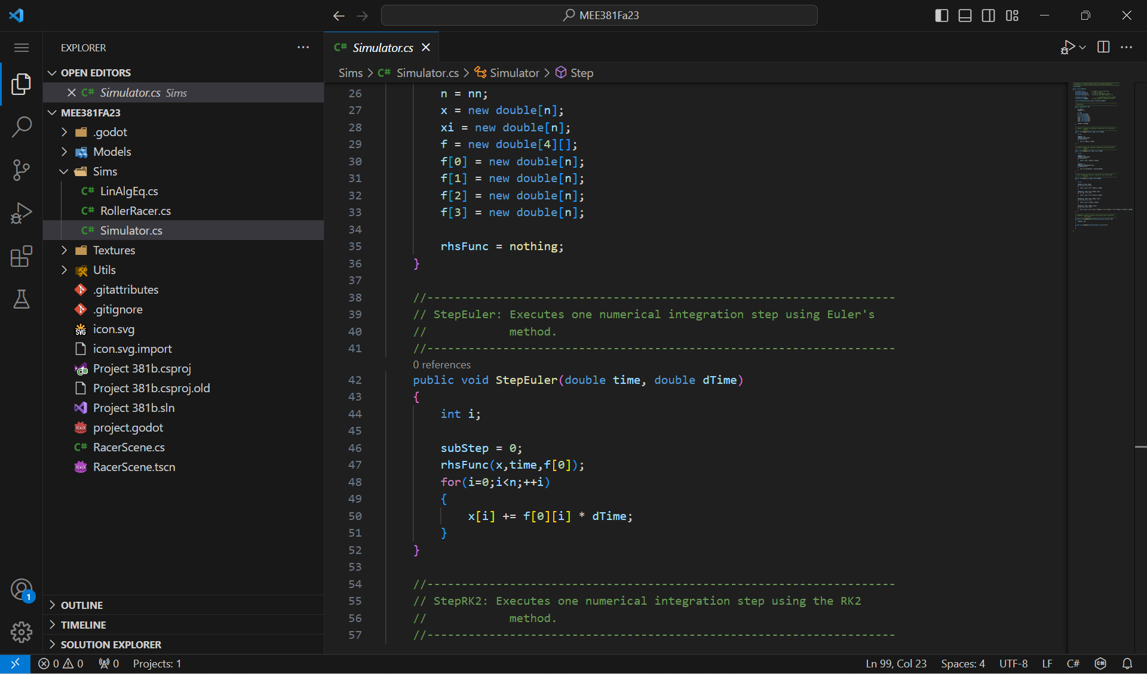
Task: Click the Run or Debug button for Simulator.cs
Action: (1068, 47)
